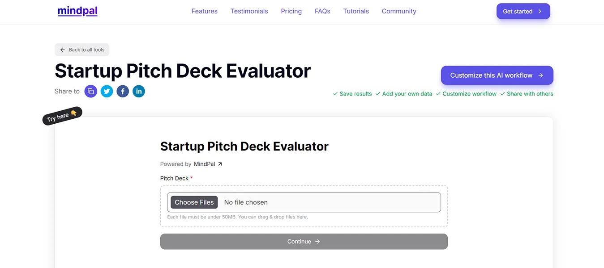Image resolution: width=604 pixels, height=268 pixels.
Task: Share page using Facebook icon
Action: pos(123,92)
